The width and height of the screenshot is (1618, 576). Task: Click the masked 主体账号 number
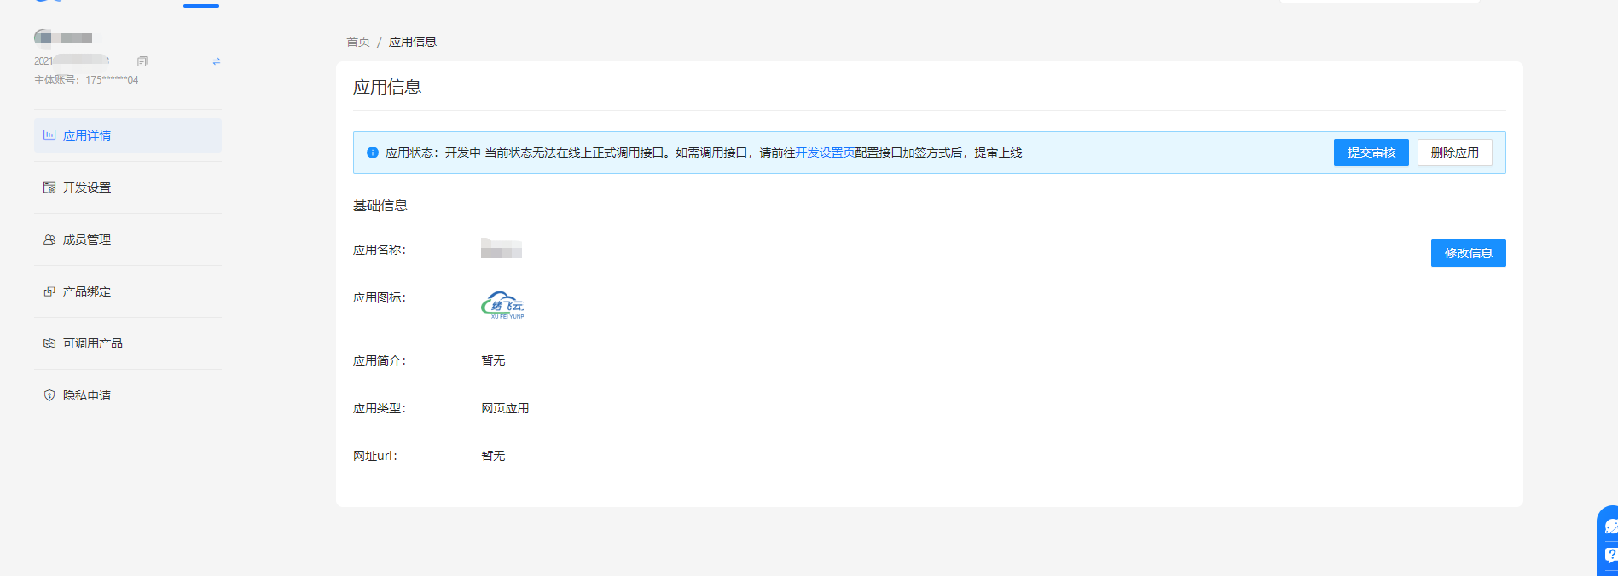tap(112, 80)
